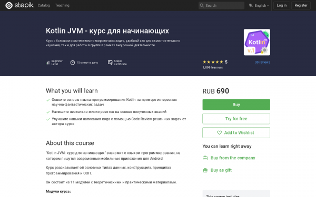
Task: Click the Stepik certificate icon
Action: 110,63
